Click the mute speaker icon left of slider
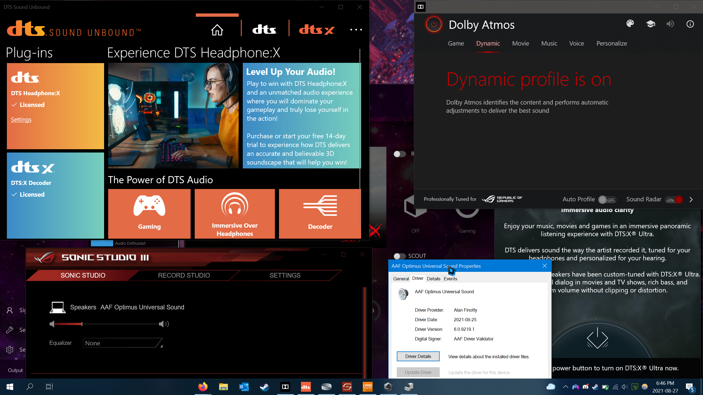 point(52,324)
